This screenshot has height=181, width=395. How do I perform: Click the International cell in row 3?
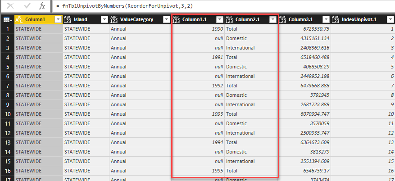point(251,48)
